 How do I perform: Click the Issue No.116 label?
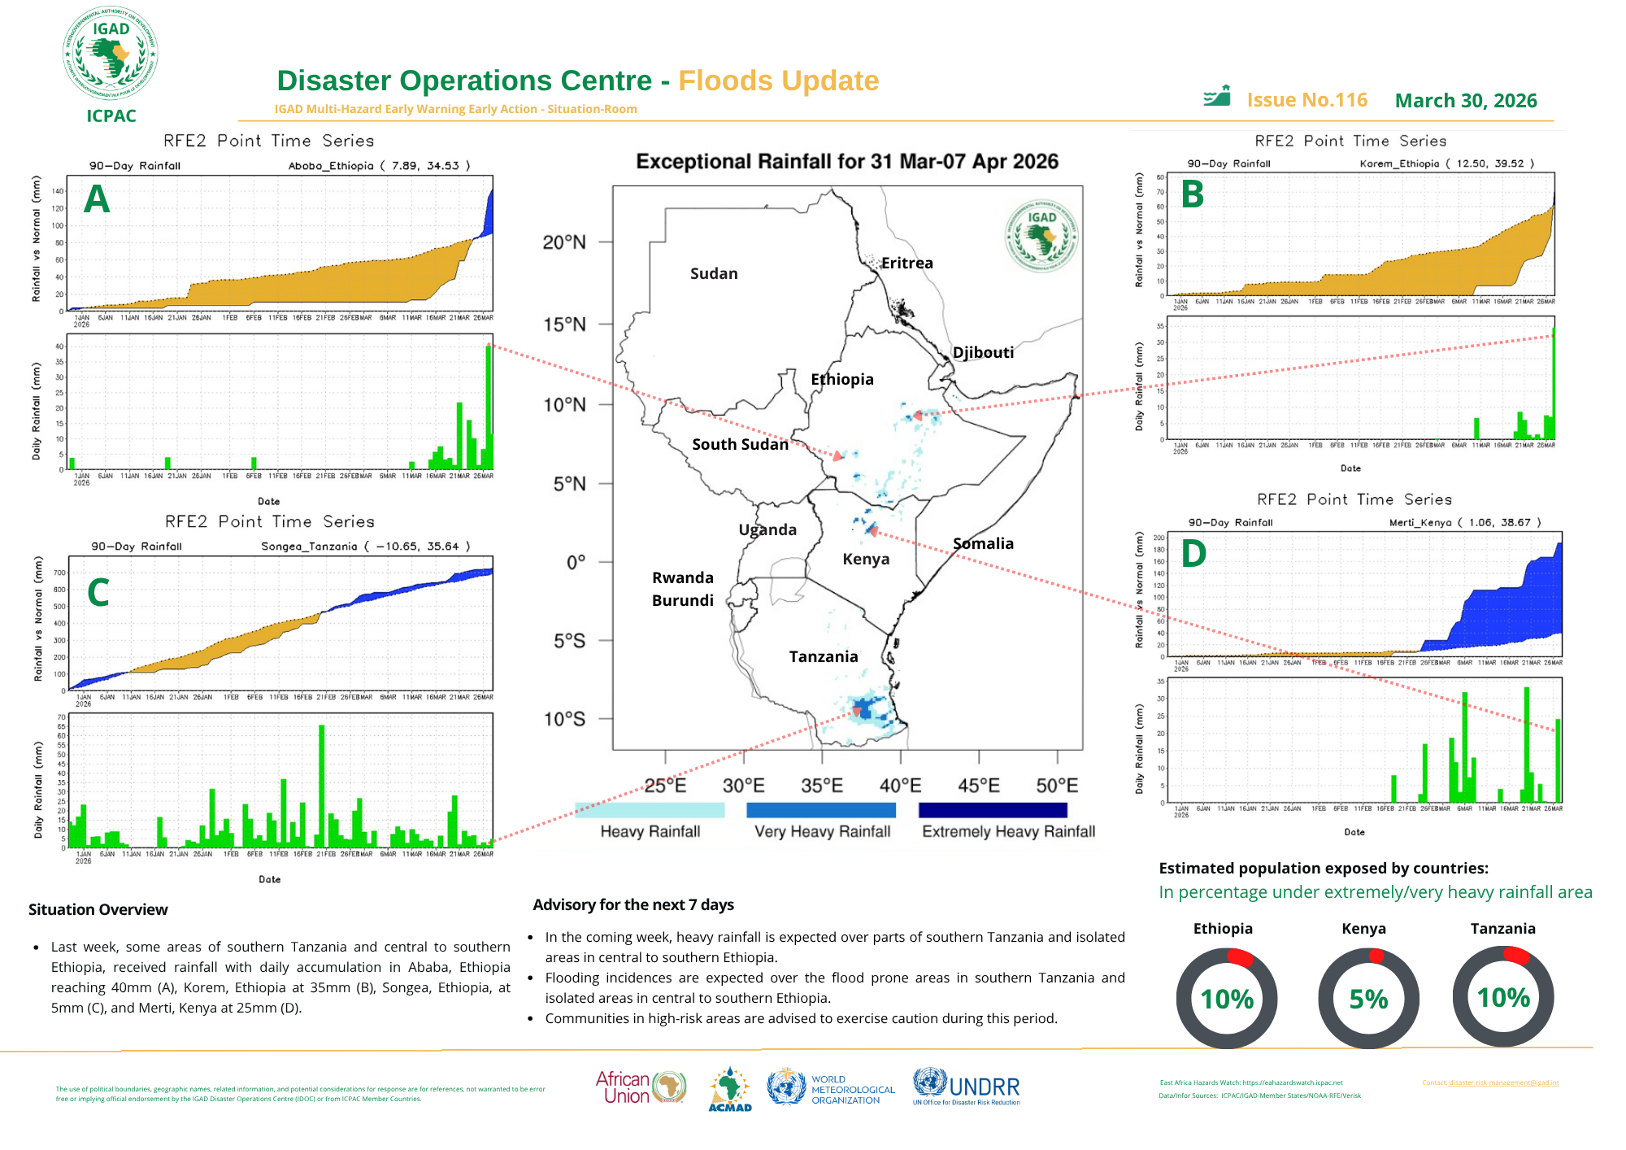pyautogui.click(x=1306, y=100)
